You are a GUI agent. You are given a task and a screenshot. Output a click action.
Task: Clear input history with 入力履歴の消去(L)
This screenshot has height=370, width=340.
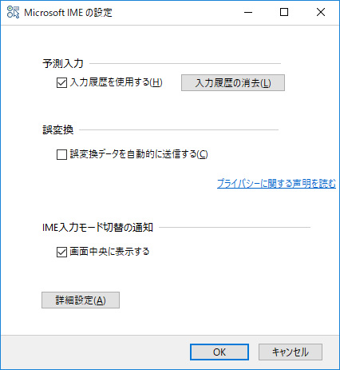233,83
